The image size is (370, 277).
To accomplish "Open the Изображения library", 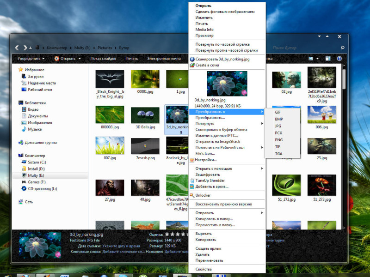I will click(x=40, y=122).
